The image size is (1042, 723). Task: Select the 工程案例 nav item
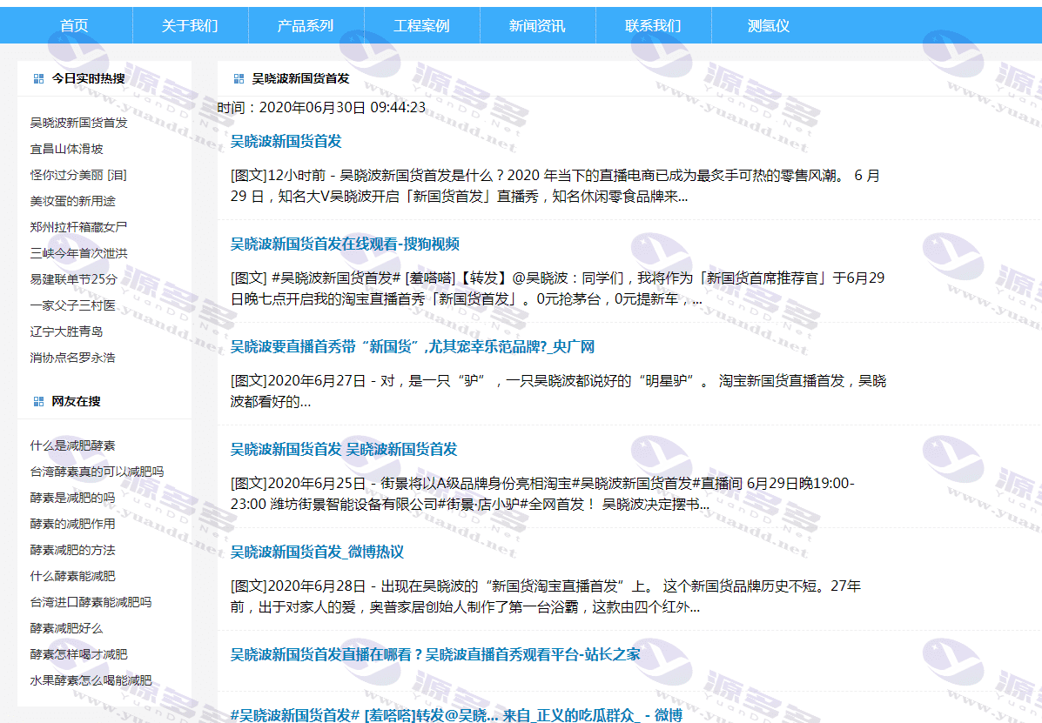pyautogui.click(x=421, y=26)
